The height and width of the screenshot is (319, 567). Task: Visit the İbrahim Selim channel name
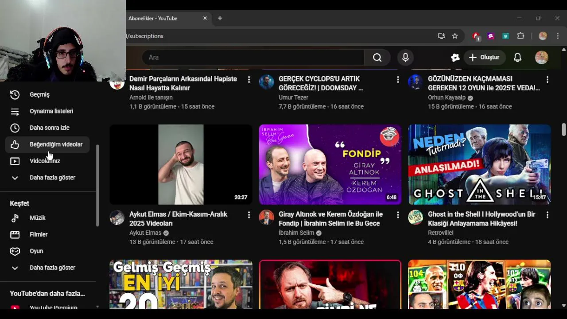pos(296,233)
